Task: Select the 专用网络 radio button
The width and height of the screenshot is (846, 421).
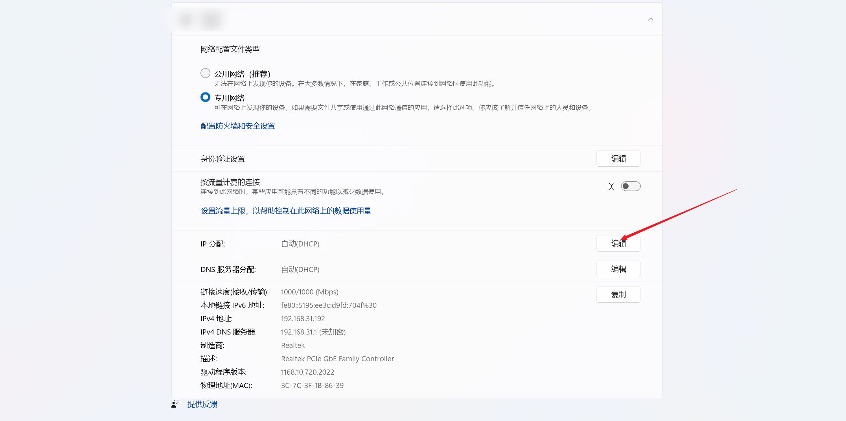Action: (205, 97)
